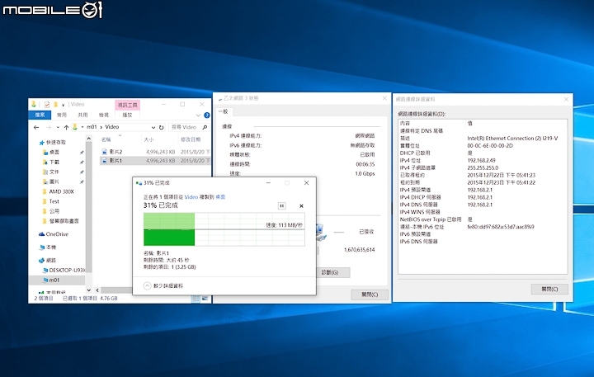
Task: Select the 255.255.255.0 subnet mask value
Action: point(483,167)
